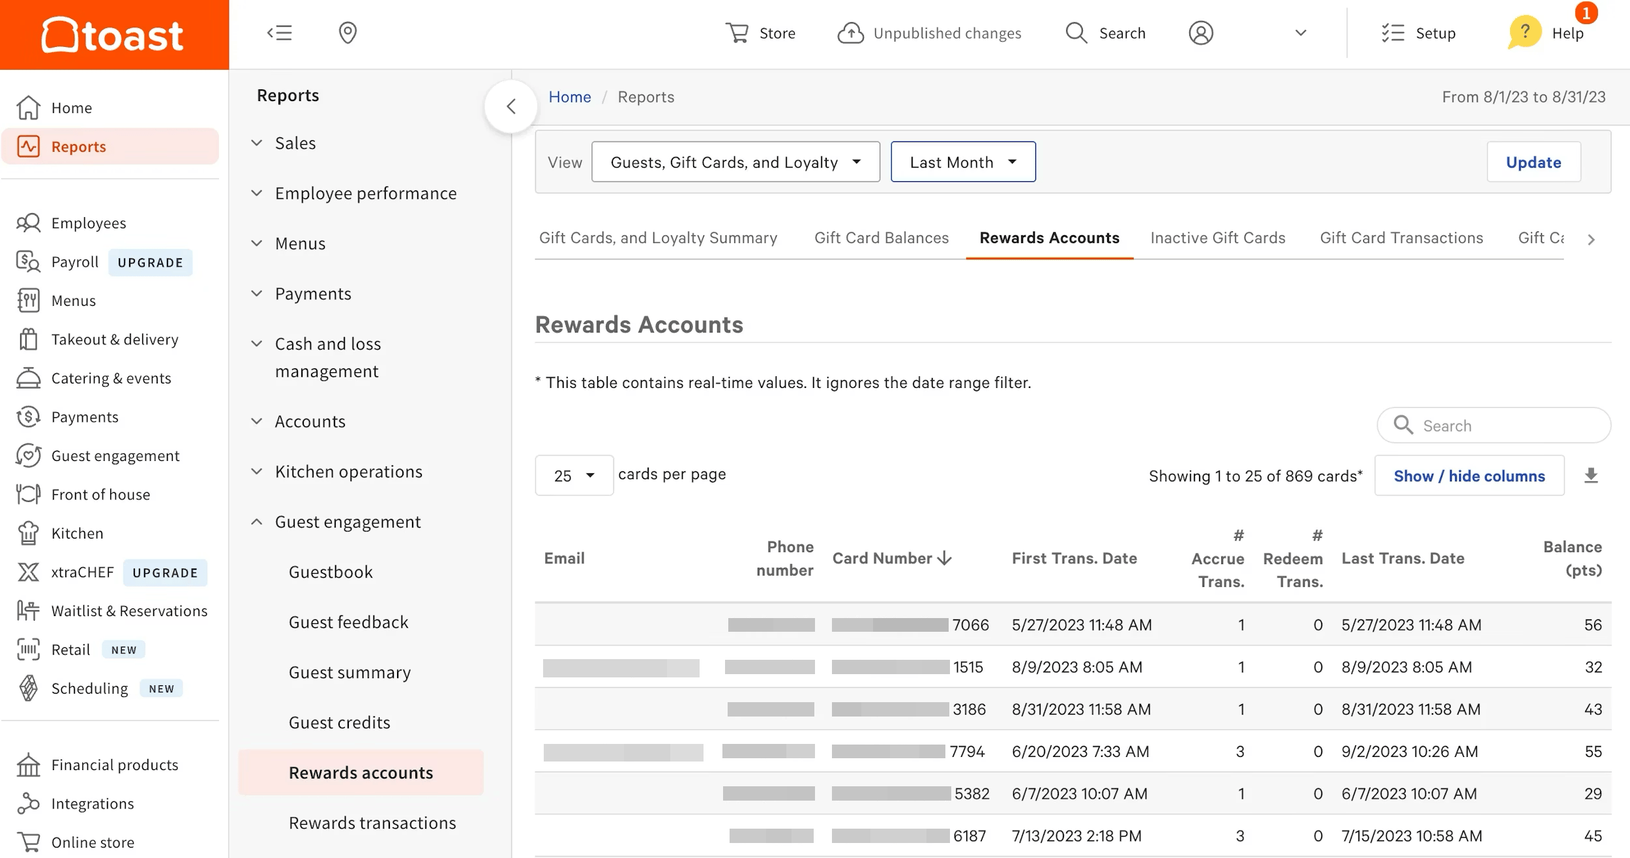Open the user profile icon
The width and height of the screenshot is (1630, 858).
click(x=1201, y=33)
